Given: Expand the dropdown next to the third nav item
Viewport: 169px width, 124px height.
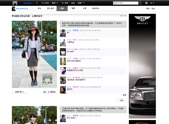Looking at the screenshot, I should tap(57, 3).
